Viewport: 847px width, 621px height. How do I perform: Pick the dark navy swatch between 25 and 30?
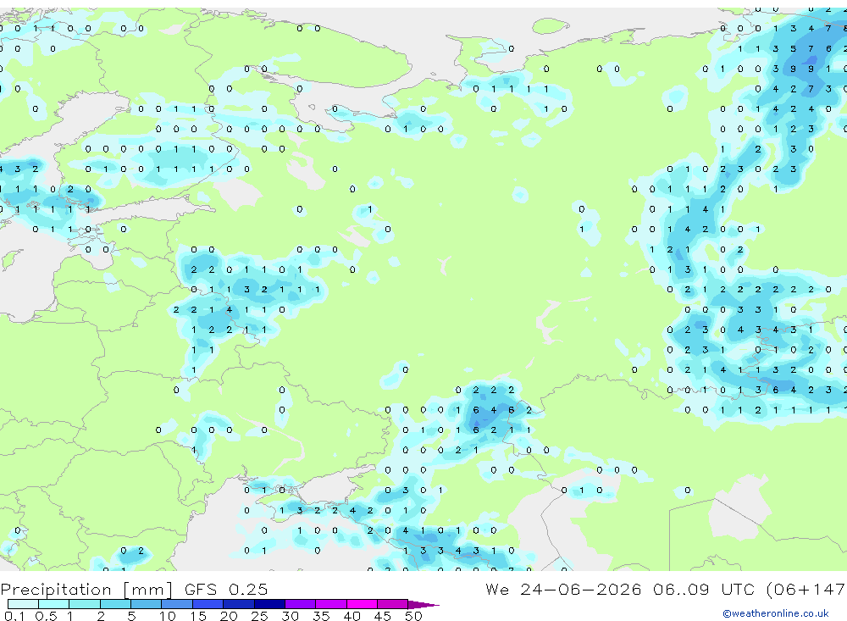point(269,604)
